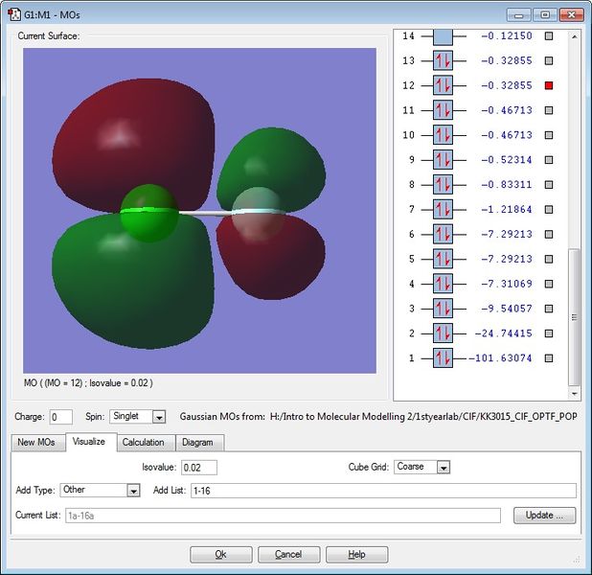
Task: Toggle surface marker for MO 8 (-0.83311)
Action: tap(549, 184)
